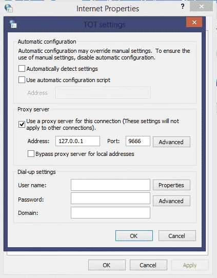Click Cancel in Internet Properties window
217x278 pixels.
[148, 265]
